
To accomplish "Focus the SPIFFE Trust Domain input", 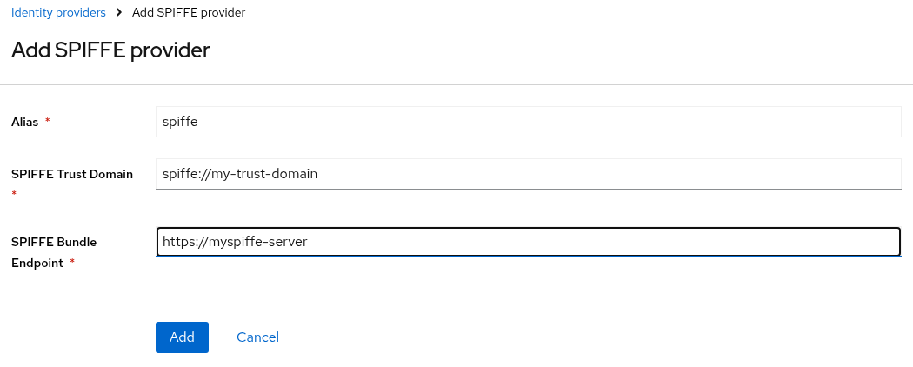I will (x=528, y=174).
